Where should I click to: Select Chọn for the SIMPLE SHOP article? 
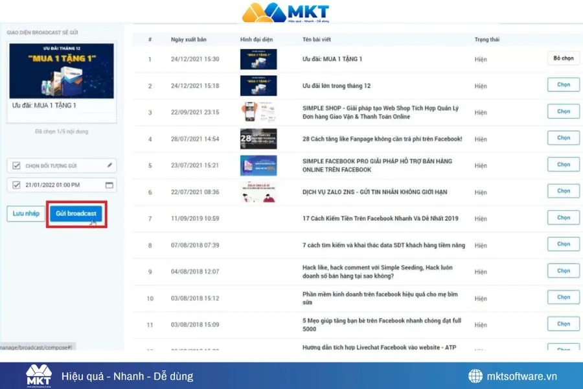(x=563, y=111)
